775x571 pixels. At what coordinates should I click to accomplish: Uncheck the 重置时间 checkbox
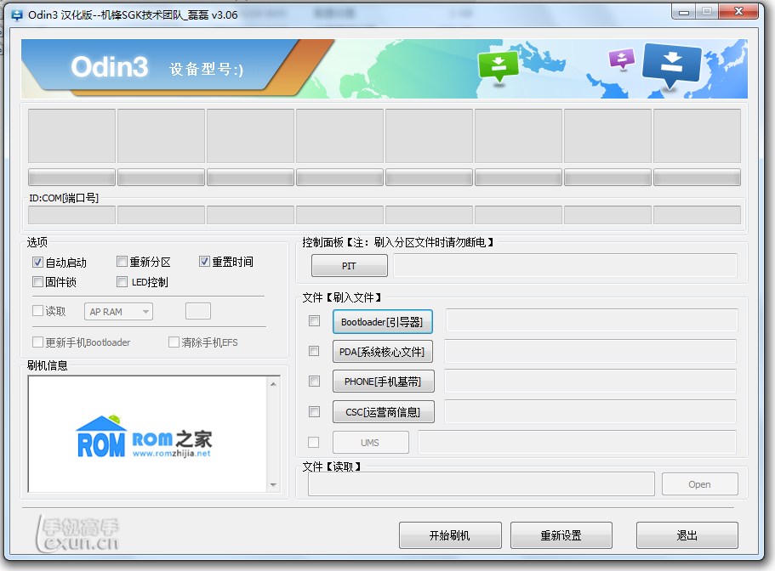205,261
